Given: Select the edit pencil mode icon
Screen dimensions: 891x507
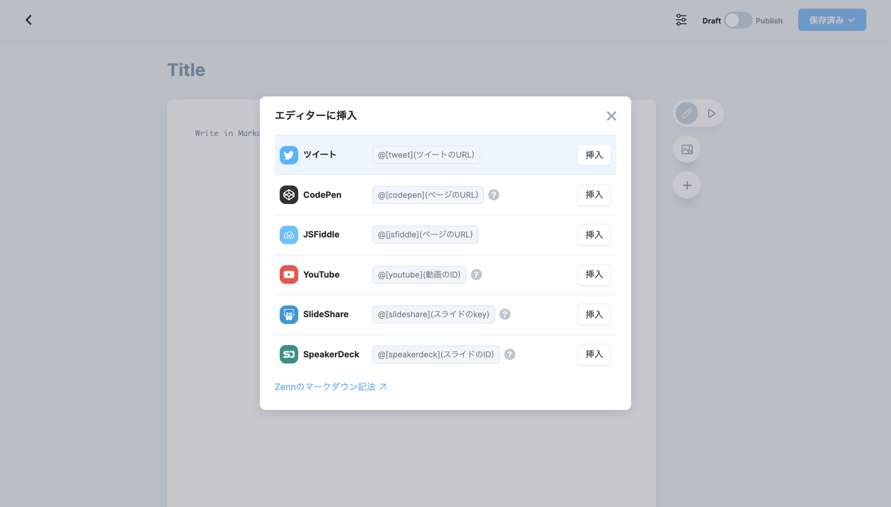Looking at the screenshot, I should (x=687, y=113).
